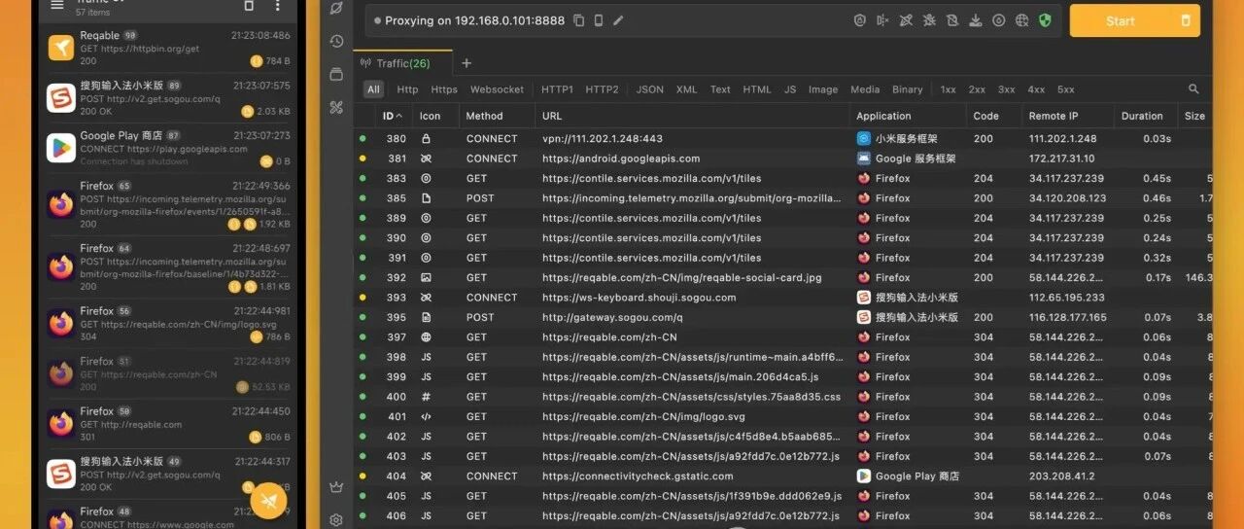This screenshot has height=529, width=1244.
Task: Switch to the Traffic(26) tab
Action: click(x=402, y=63)
